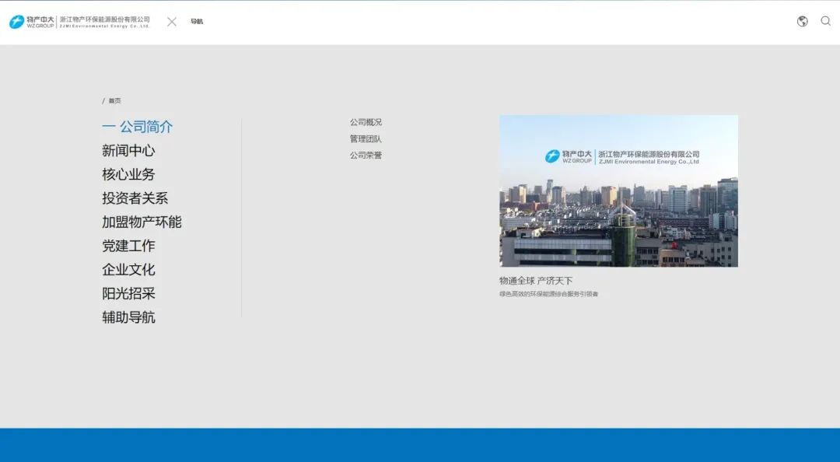Visit the 公司荣誉 submenu link
The width and height of the screenshot is (840, 462).
366,156
